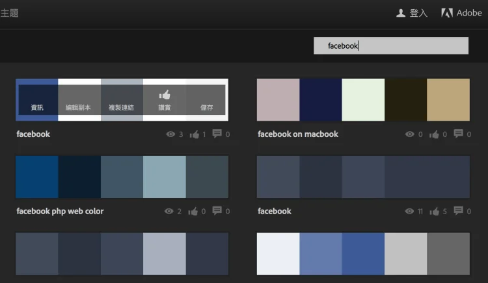
Task: Click silver gray swatch in bottom-right theme
Action: coord(406,254)
